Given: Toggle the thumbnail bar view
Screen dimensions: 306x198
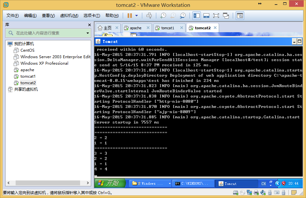Looking at the screenshot, I should 206,16.
